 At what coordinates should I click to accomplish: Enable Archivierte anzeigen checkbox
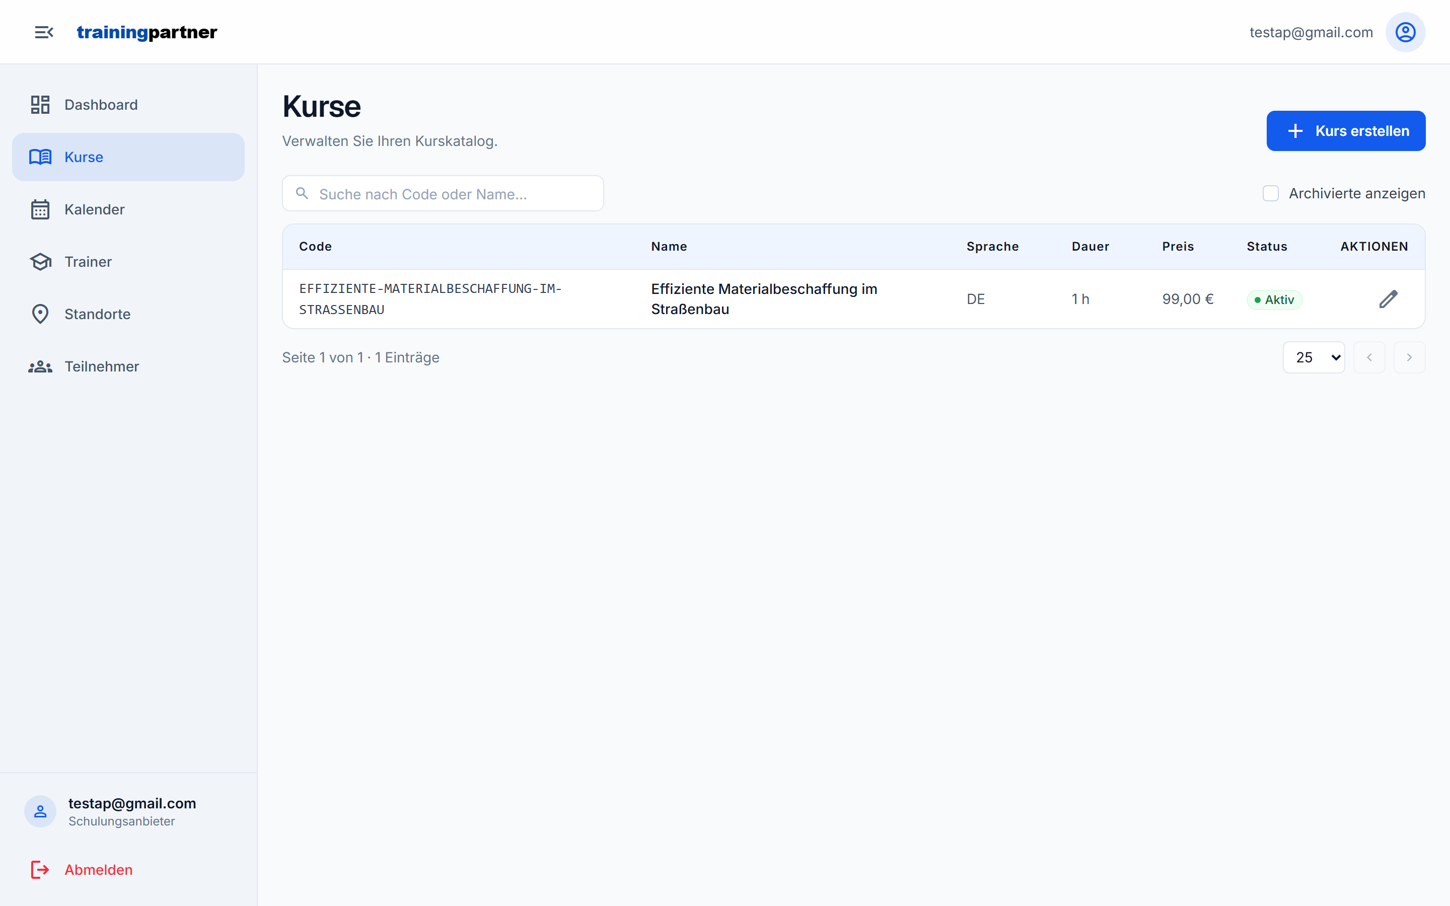(x=1270, y=194)
